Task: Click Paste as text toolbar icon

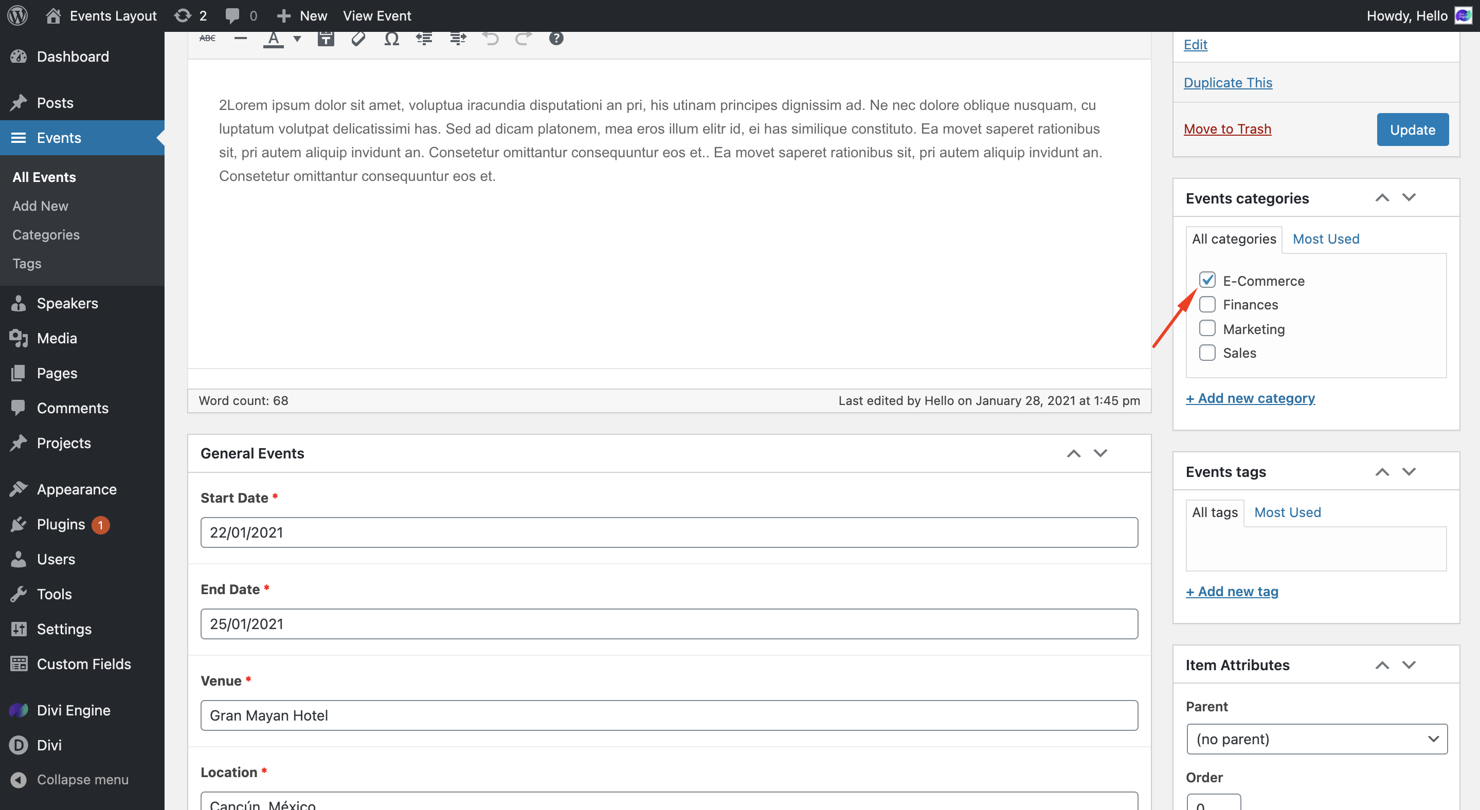Action: 326,39
